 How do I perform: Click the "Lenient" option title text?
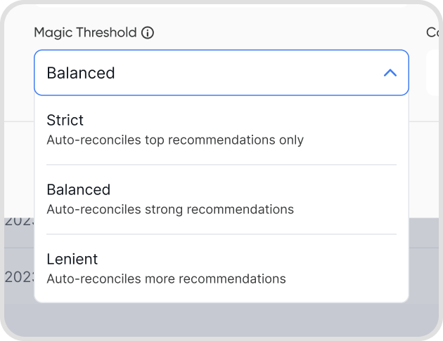(72, 259)
